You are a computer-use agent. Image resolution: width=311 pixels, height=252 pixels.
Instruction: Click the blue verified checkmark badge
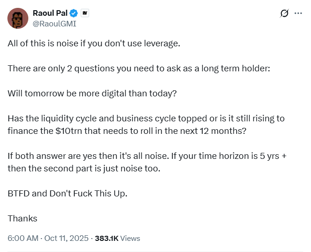74,13
